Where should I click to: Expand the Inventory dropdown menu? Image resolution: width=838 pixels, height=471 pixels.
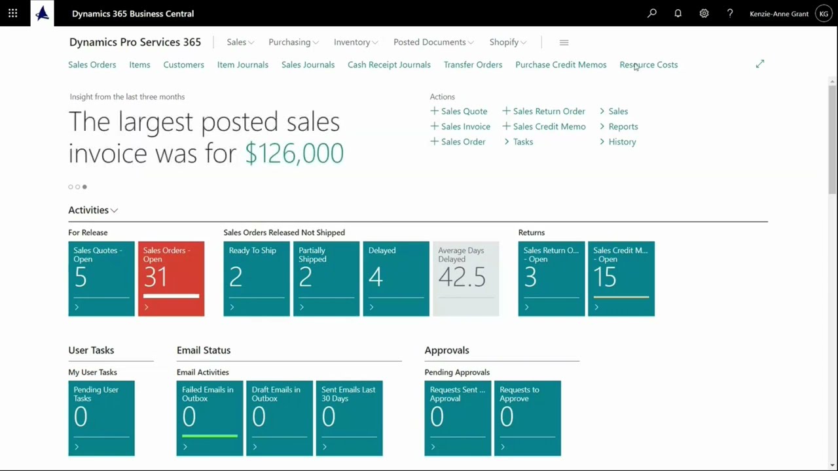(x=356, y=43)
